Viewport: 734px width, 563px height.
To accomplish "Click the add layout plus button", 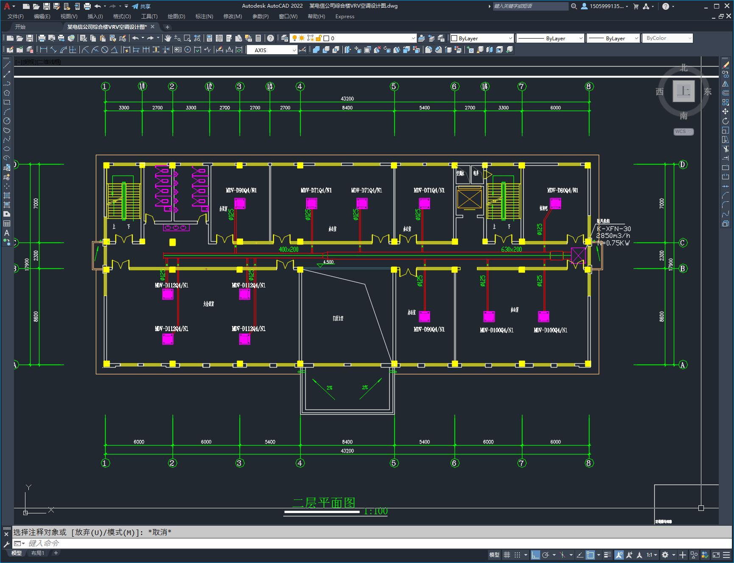I will (x=56, y=553).
